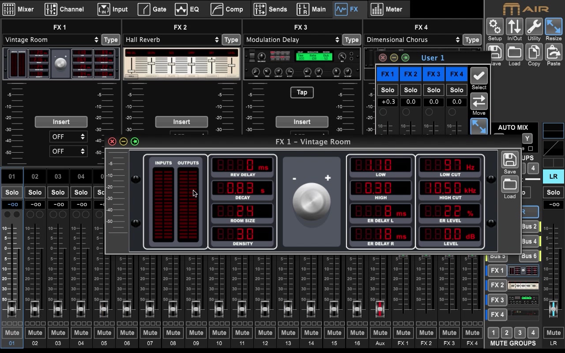This screenshot has width=565, height=353.
Task: Click the Hall Reverb thumbnail at the top of FX 2
Action: coord(181,64)
